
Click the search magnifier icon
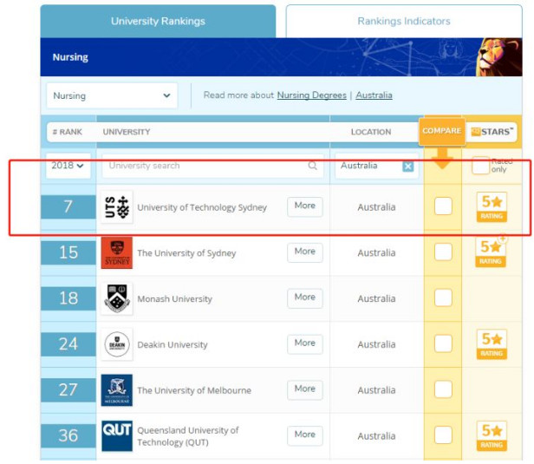312,166
